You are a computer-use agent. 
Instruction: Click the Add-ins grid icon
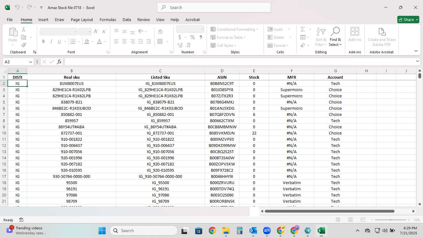coord(355,32)
